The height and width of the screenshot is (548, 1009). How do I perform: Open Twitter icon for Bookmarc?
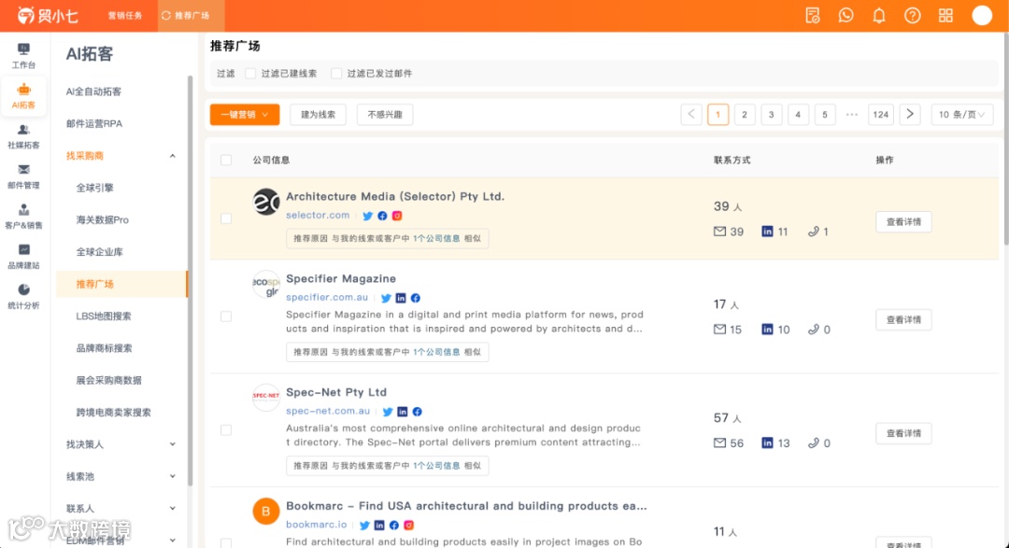pos(365,526)
